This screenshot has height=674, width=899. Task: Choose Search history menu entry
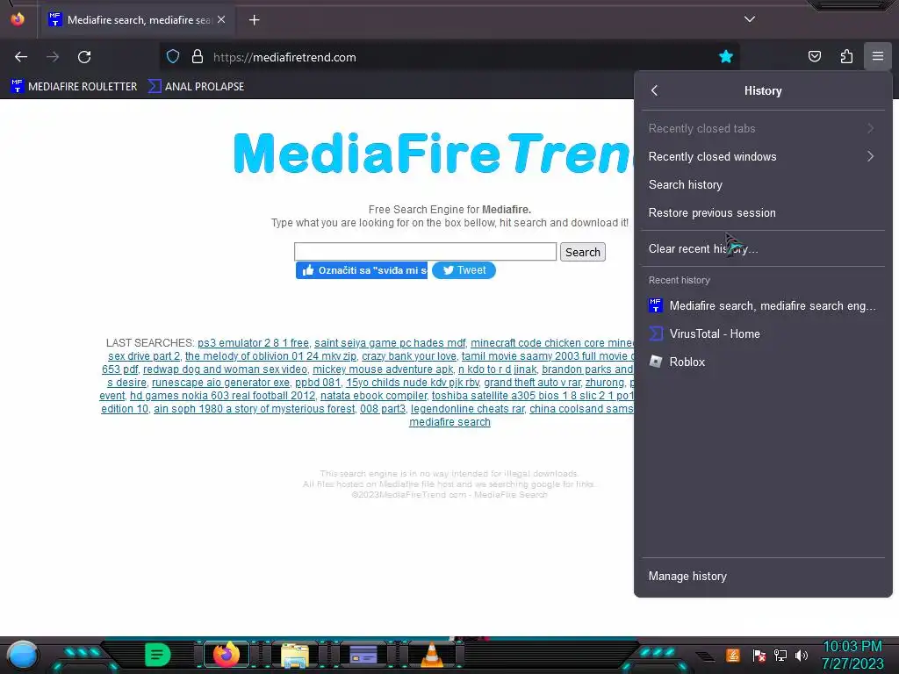763,184
